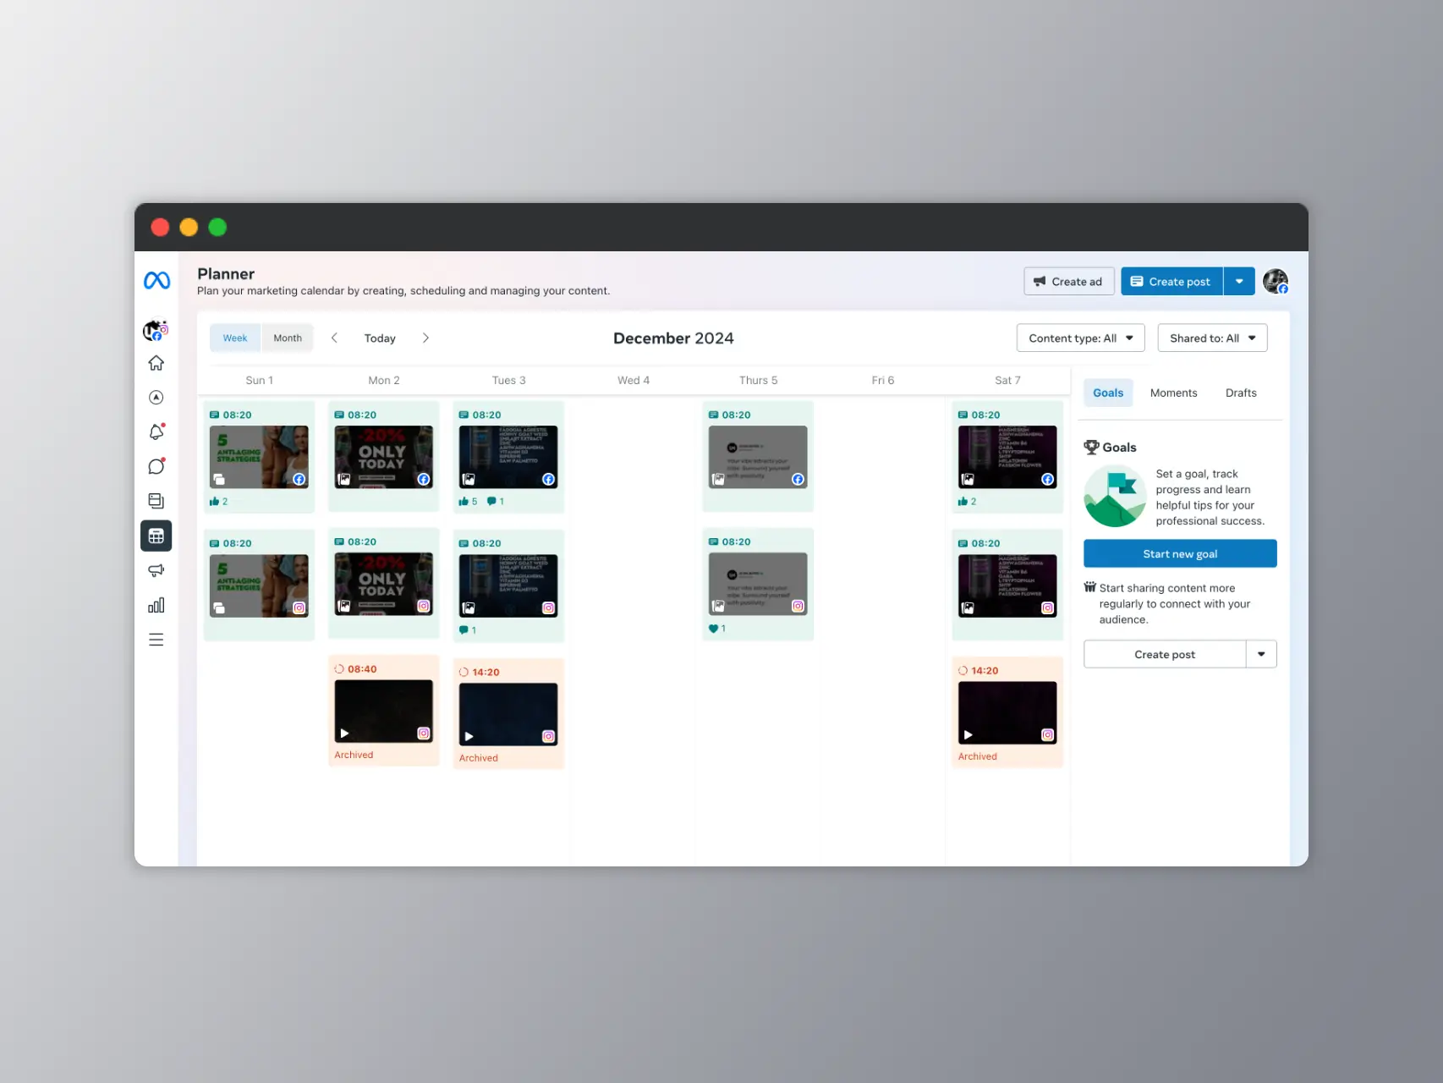Open the Content type: All dropdown
This screenshot has width=1443, height=1083.
click(x=1080, y=338)
